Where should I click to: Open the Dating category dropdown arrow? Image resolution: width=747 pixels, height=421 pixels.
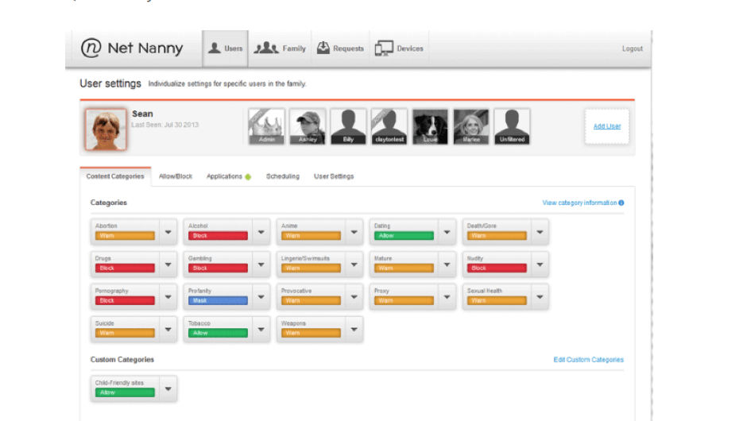(447, 233)
